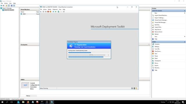186x104 pixels.
Task: Click Ctrl+Alt+Del icon in VM Connection toolbar
Action: click(41, 12)
